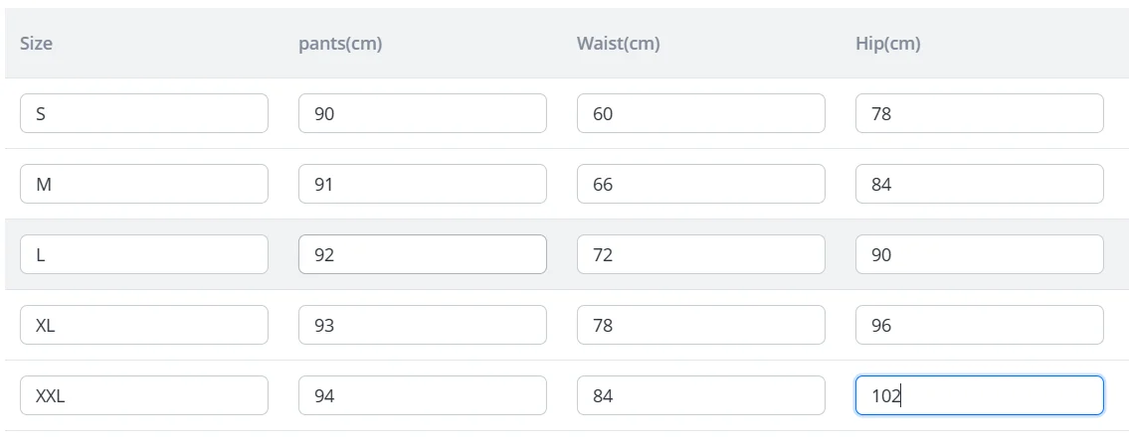Edit the Waist field with value 60

pos(700,113)
